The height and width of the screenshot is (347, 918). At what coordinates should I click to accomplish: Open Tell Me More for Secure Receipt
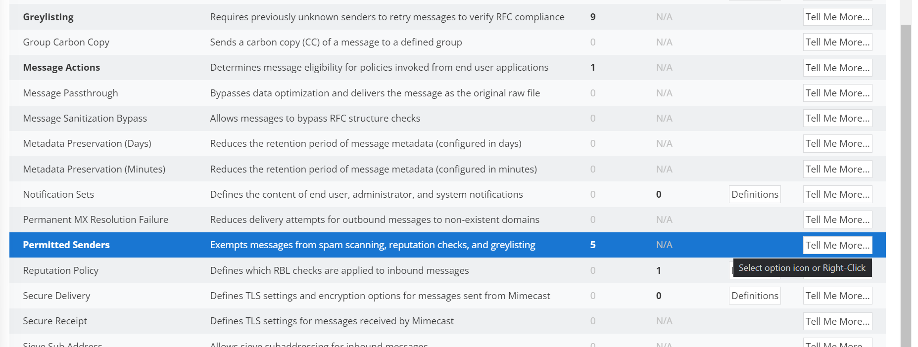(837, 321)
